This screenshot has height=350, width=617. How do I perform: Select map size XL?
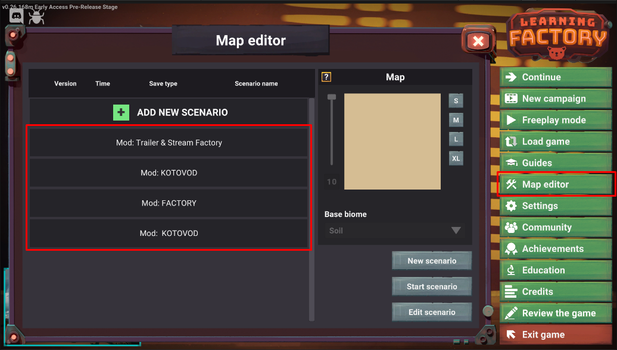pyautogui.click(x=456, y=158)
